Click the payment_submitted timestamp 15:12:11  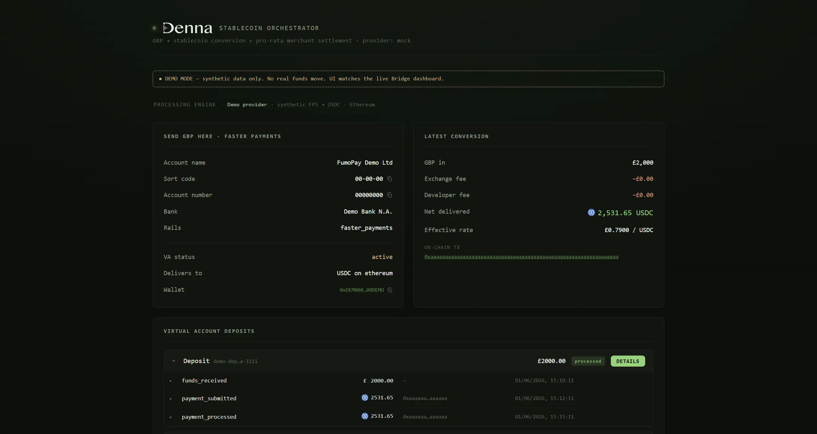point(544,398)
